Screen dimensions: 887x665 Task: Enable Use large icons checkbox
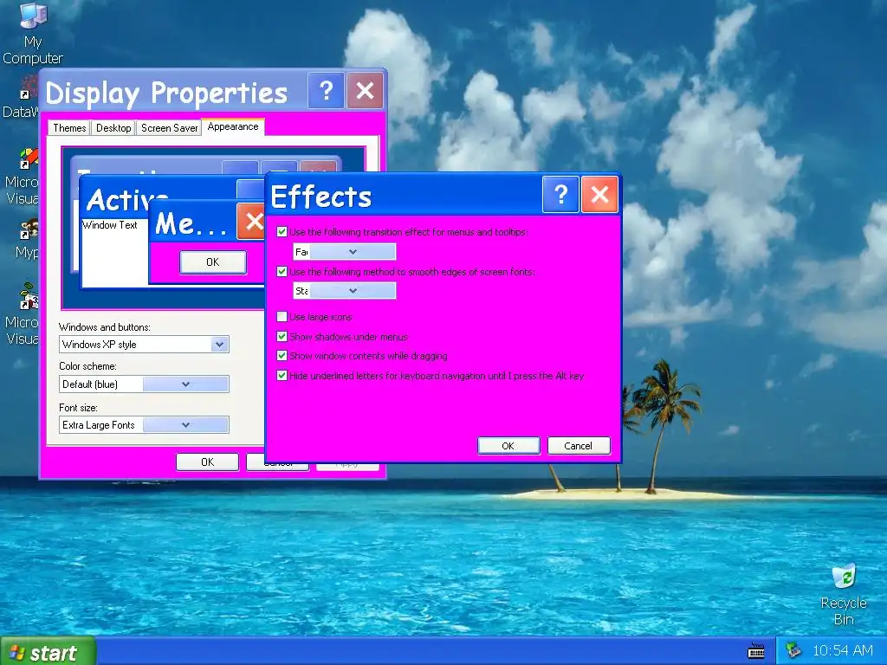[282, 317]
